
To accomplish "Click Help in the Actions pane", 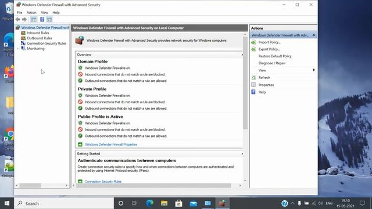I will [x=262, y=92].
